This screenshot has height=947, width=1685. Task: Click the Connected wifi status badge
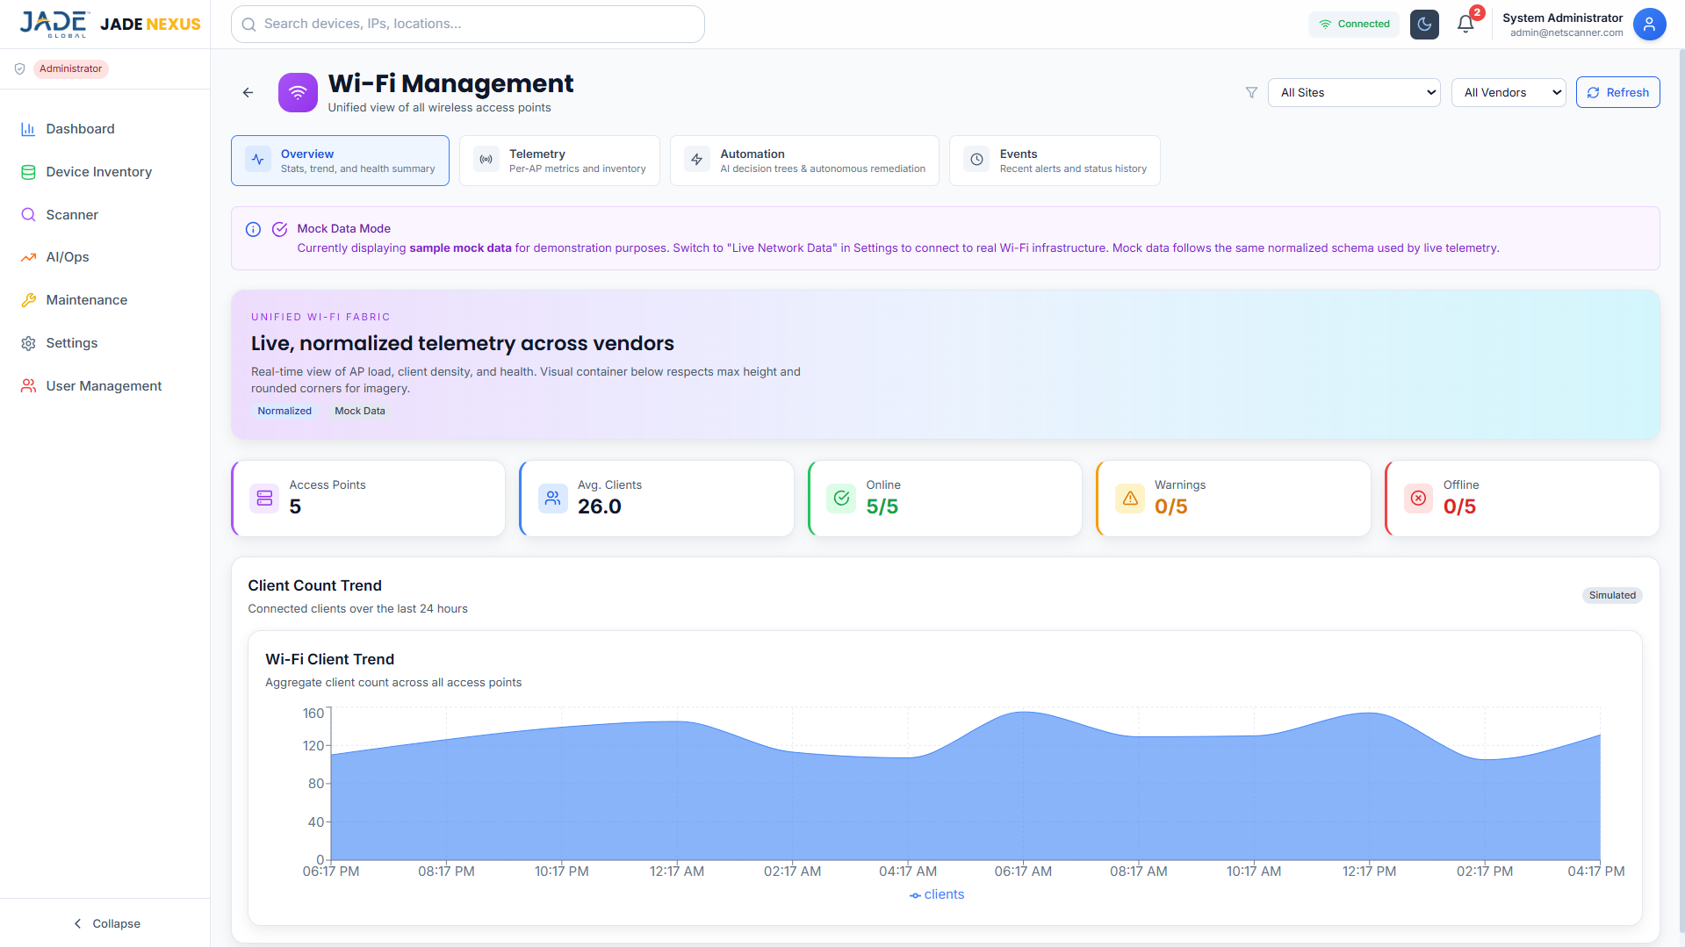coord(1354,24)
